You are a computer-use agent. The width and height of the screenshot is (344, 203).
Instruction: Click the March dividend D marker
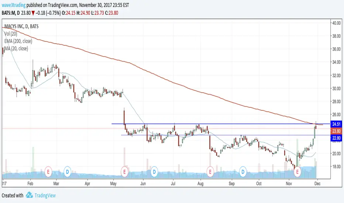coord(67,172)
